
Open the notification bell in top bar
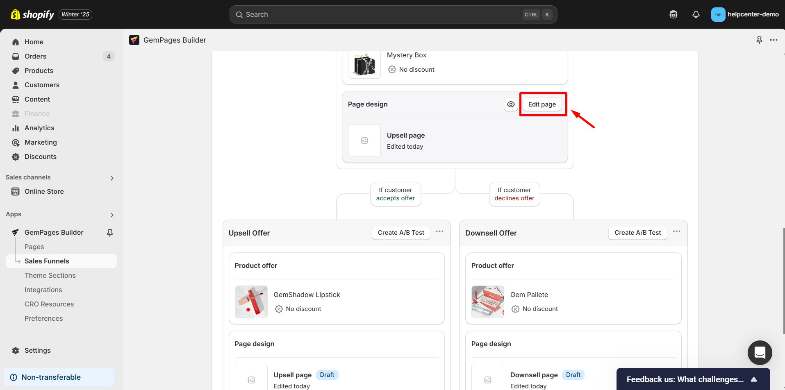coord(696,14)
